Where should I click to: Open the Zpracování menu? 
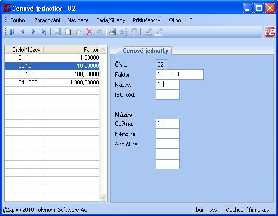(x=47, y=20)
